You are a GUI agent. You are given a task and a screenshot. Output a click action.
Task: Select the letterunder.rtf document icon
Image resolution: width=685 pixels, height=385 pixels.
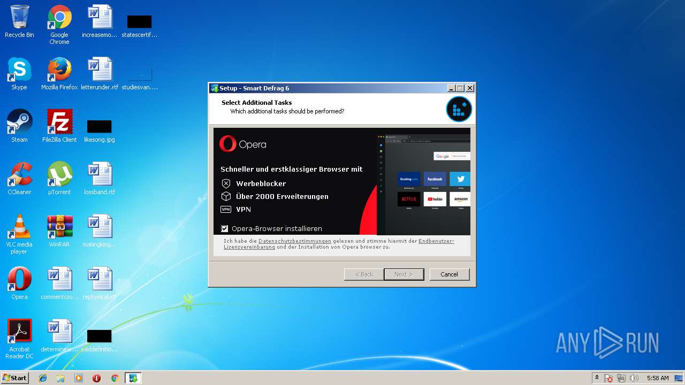100,74
